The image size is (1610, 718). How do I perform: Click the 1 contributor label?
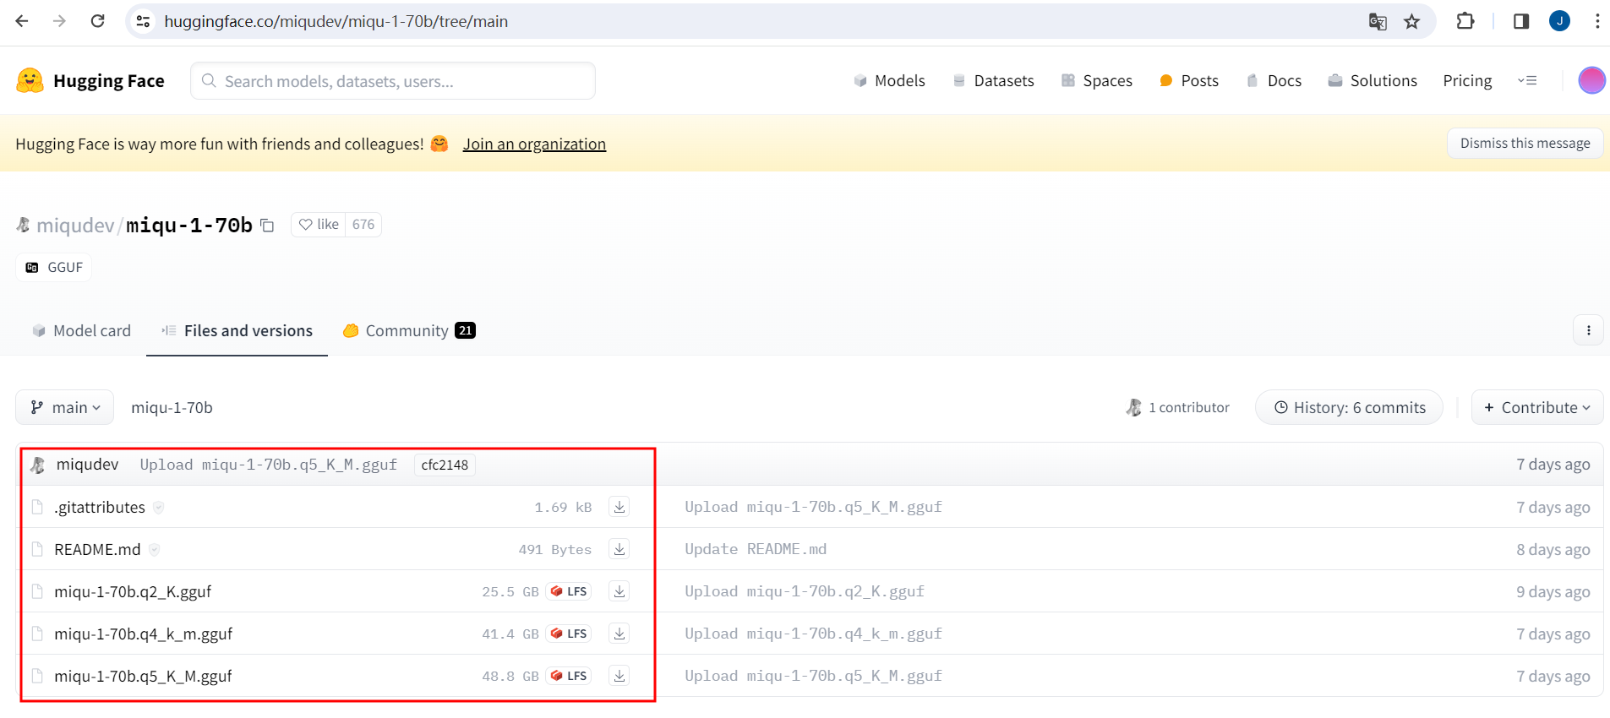click(x=1178, y=407)
